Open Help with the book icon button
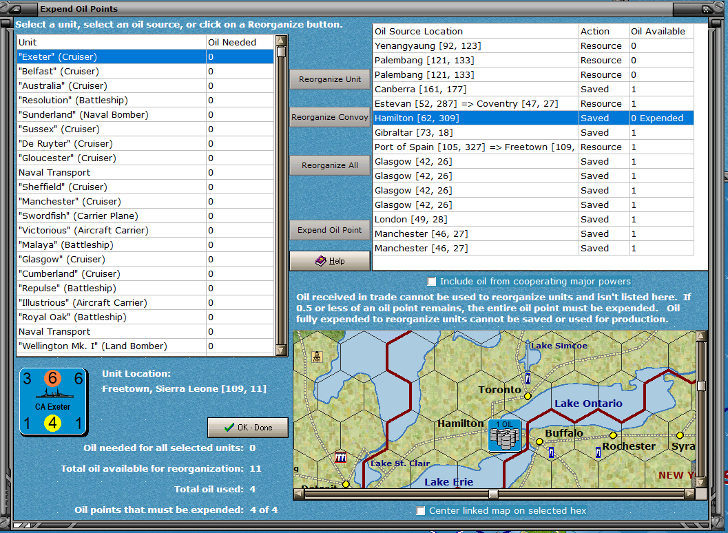This screenshot has height=533, width=728. point(329,261)
